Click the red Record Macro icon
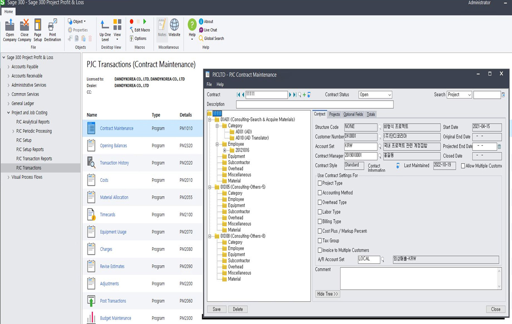The width and height of the screenshot is (512, 324). pyautogui.click(x=131, y=21)
